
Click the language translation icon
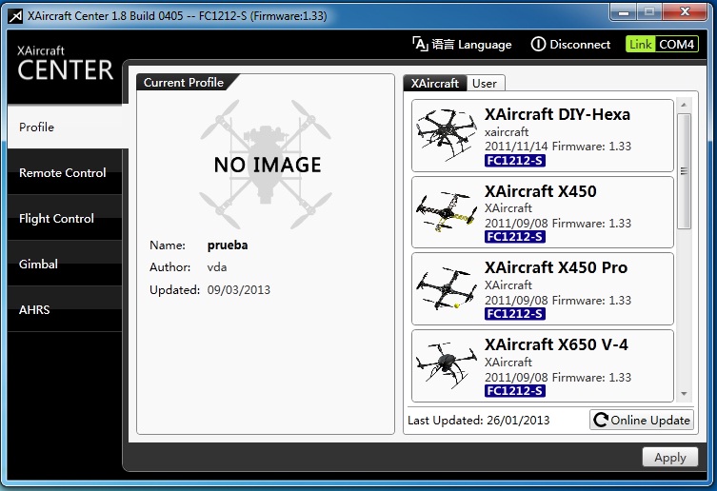[x=420, y=45]
